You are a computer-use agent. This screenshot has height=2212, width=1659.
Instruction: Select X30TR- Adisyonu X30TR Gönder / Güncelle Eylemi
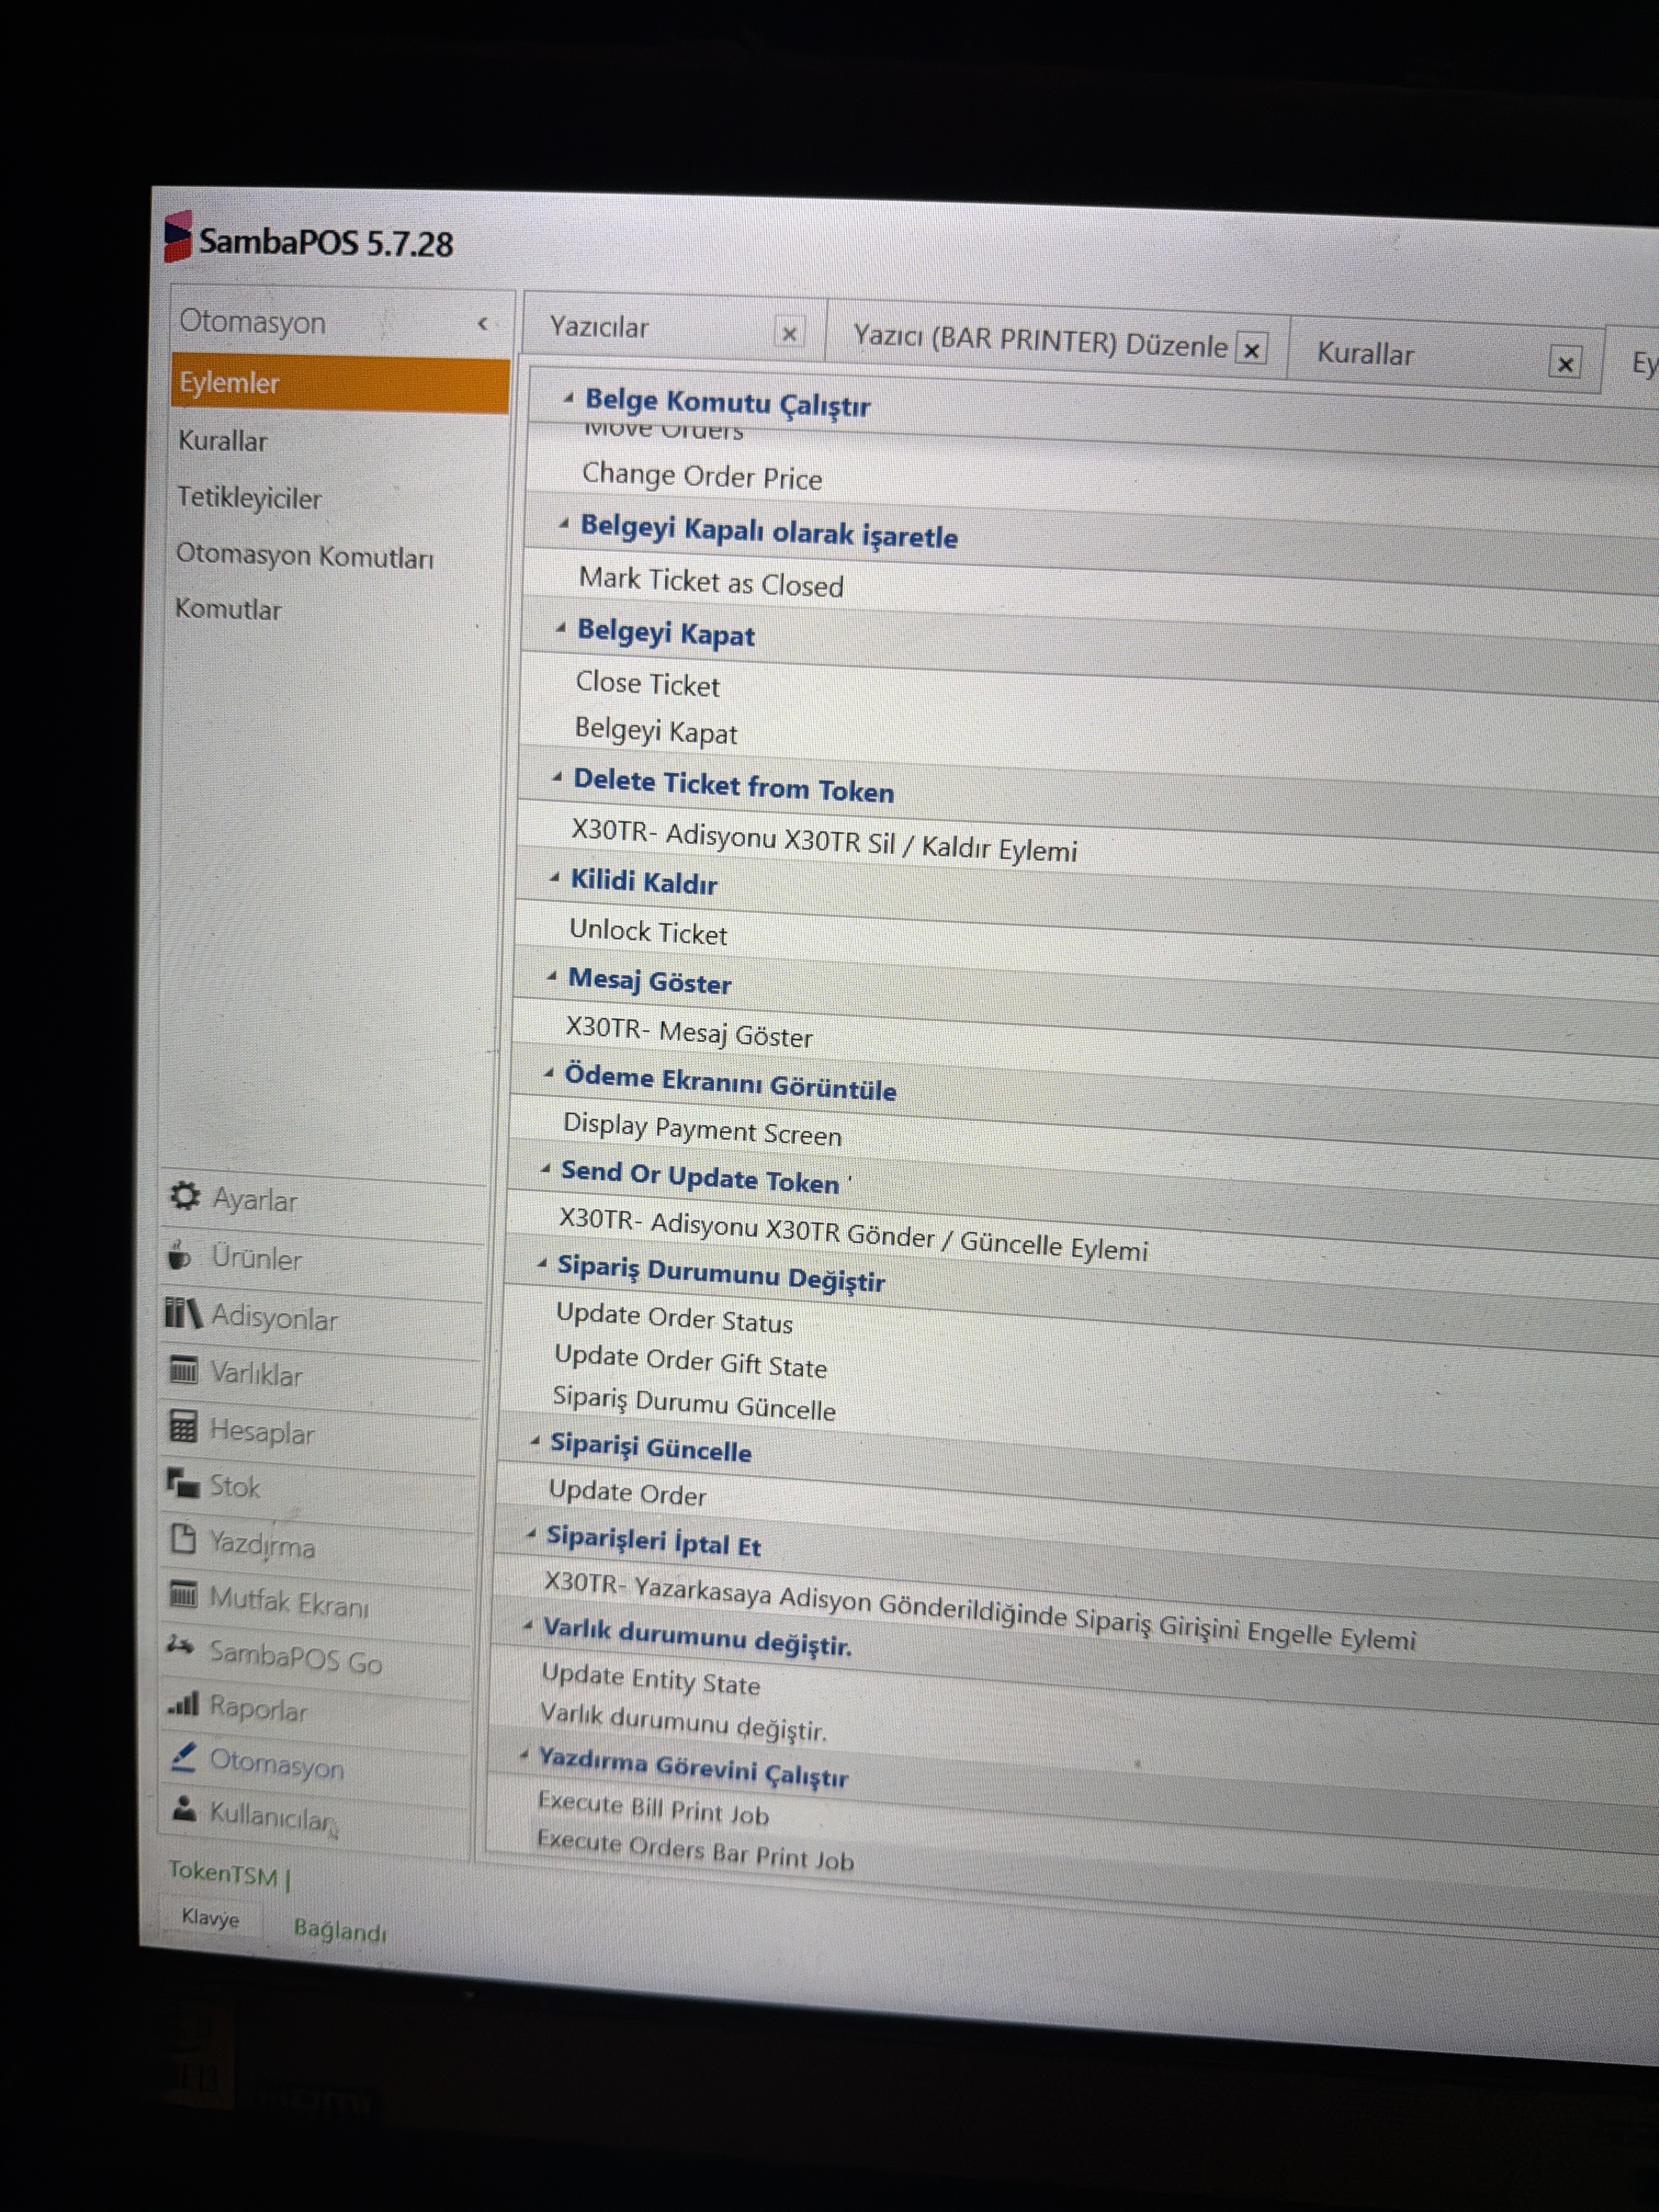coord(853,1235)
